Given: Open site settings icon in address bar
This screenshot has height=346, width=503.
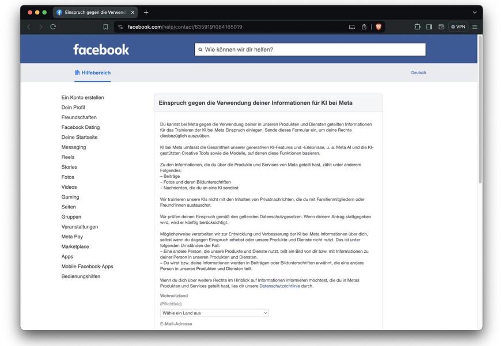Looking at the screenshot, I should pos(120,27).
